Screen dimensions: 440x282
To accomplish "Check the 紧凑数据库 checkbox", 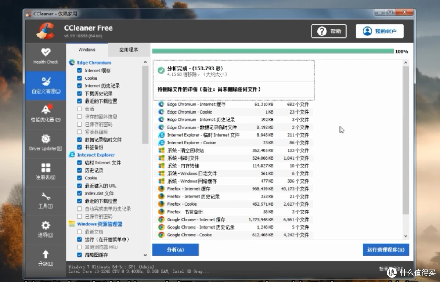I will point(80,132).
